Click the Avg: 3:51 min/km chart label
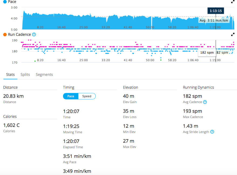 [214, 20]
